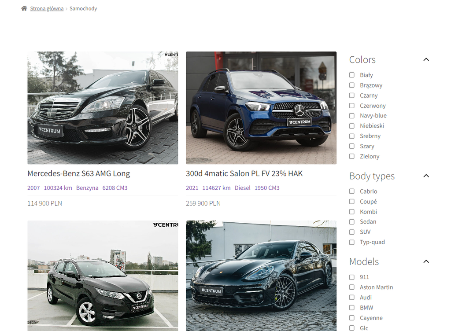
Task: Check the Biały color checkbox
Action: click(x=352, y=75)
